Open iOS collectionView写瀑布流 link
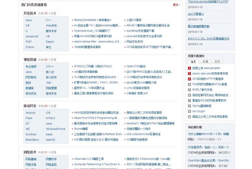This screenshot has height=169, width=252. pos(143,134)
